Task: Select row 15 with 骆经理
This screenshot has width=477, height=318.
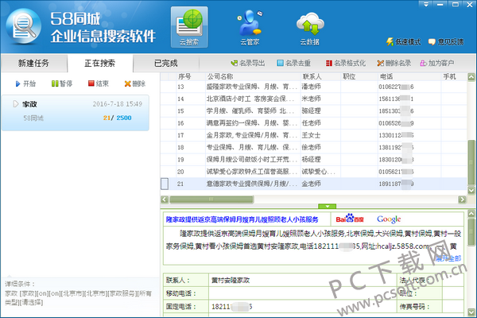Action: click(314, 111)
